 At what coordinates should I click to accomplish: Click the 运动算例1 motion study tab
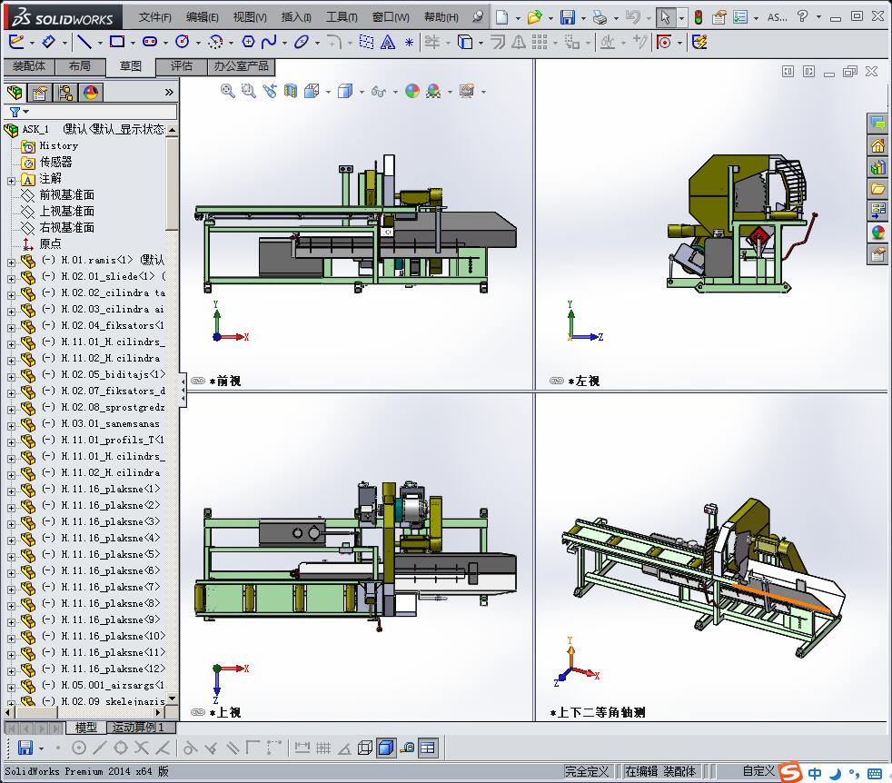pyautogui.click(x=136, y=728)
